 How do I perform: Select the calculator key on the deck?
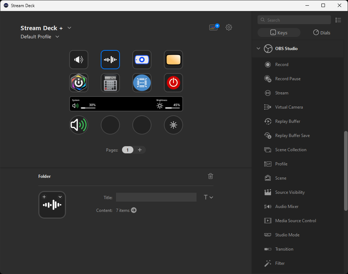110,83
